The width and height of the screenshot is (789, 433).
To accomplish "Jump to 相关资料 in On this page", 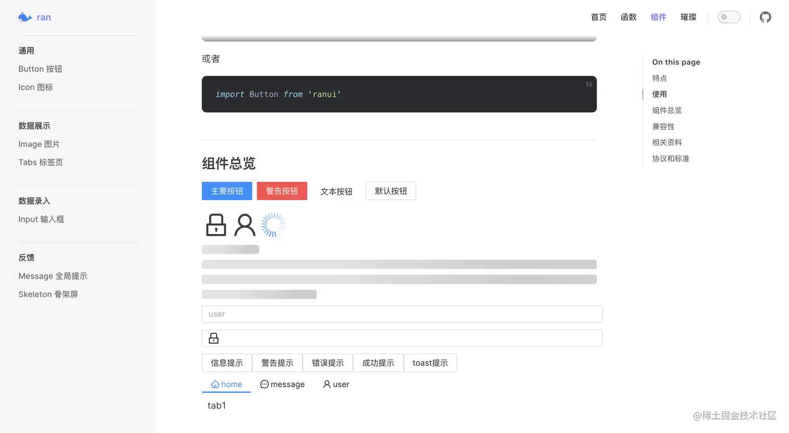I will [x=667, y=142].
